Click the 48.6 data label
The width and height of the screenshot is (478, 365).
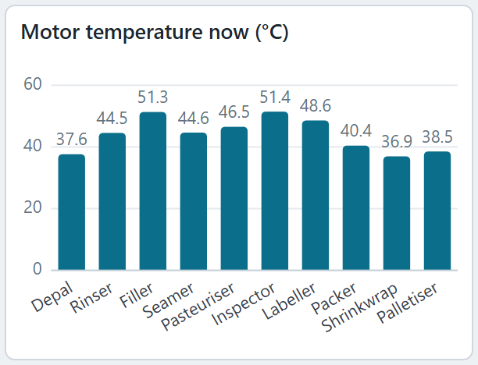tap(316, 106)
